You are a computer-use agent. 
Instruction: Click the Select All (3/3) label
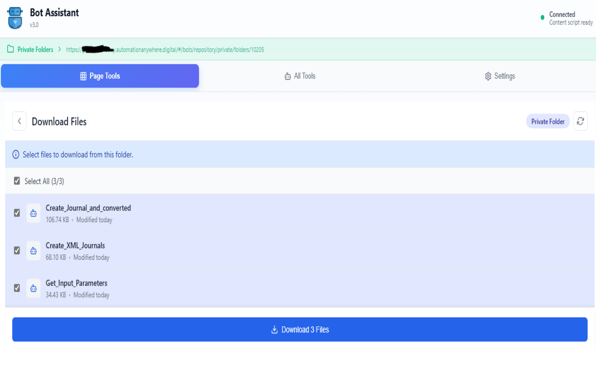coord(44,181)
